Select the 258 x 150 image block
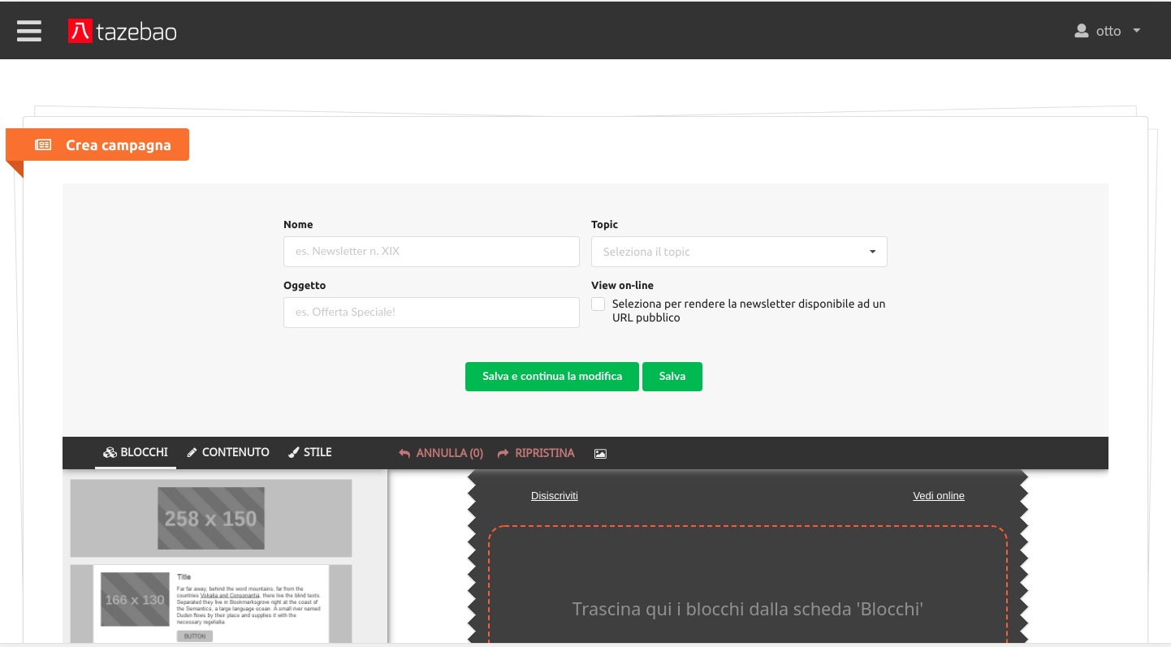1171x647 pixels. 211,518
